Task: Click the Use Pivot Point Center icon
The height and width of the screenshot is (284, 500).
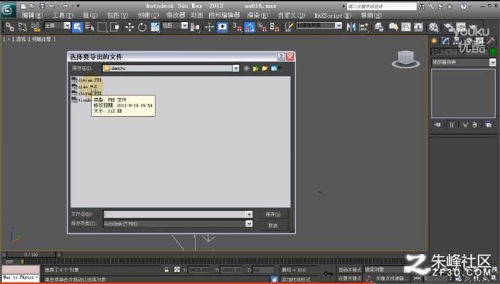Action: pos(195,27)
